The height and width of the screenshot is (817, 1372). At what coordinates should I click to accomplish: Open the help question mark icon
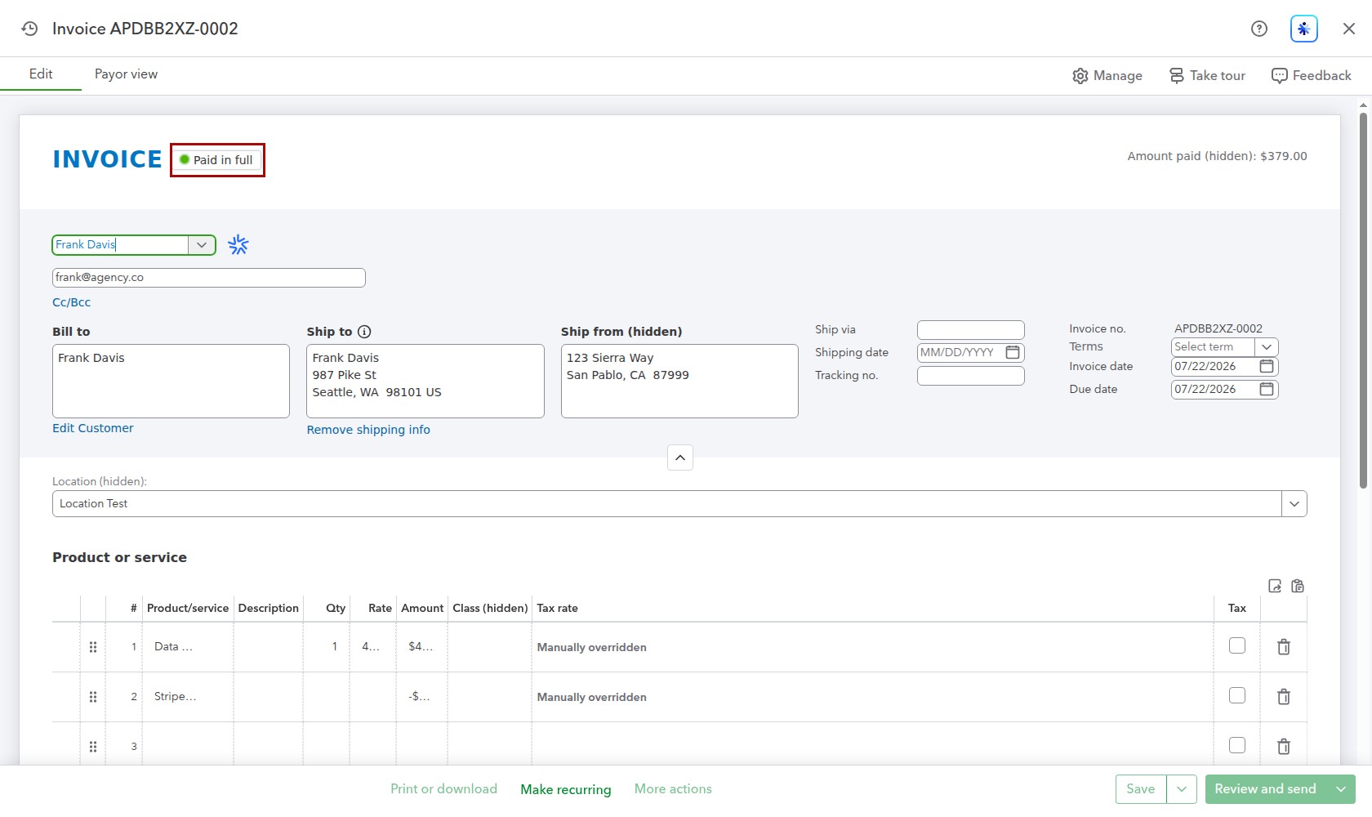pyautogui.click(x=1259, y=29)
